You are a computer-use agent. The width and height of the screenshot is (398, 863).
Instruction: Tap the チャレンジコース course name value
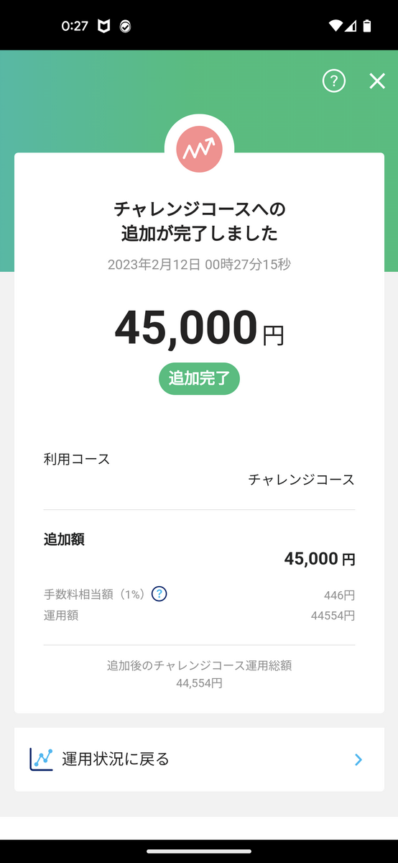coord(301,480)
